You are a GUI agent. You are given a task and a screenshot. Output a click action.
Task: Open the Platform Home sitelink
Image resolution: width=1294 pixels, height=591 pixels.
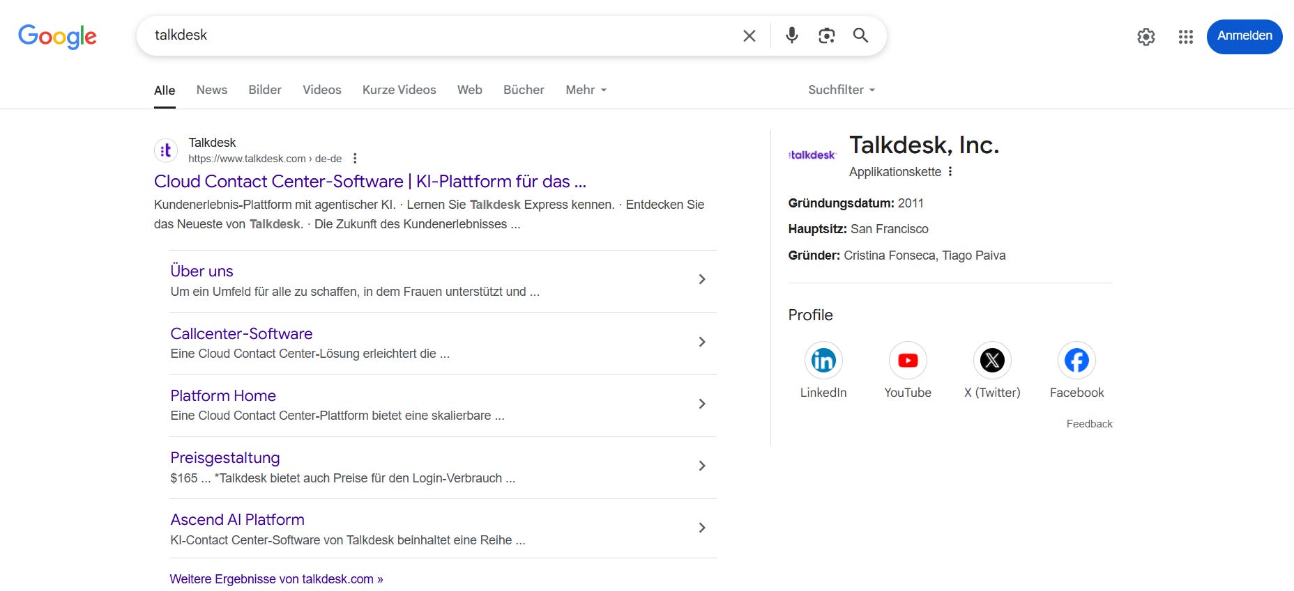click(223, 396)
